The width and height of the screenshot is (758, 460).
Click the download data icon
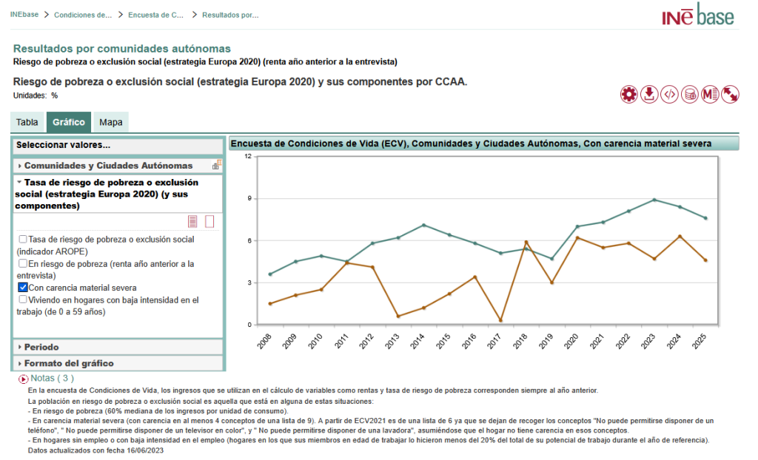click(x=649, y=95)
